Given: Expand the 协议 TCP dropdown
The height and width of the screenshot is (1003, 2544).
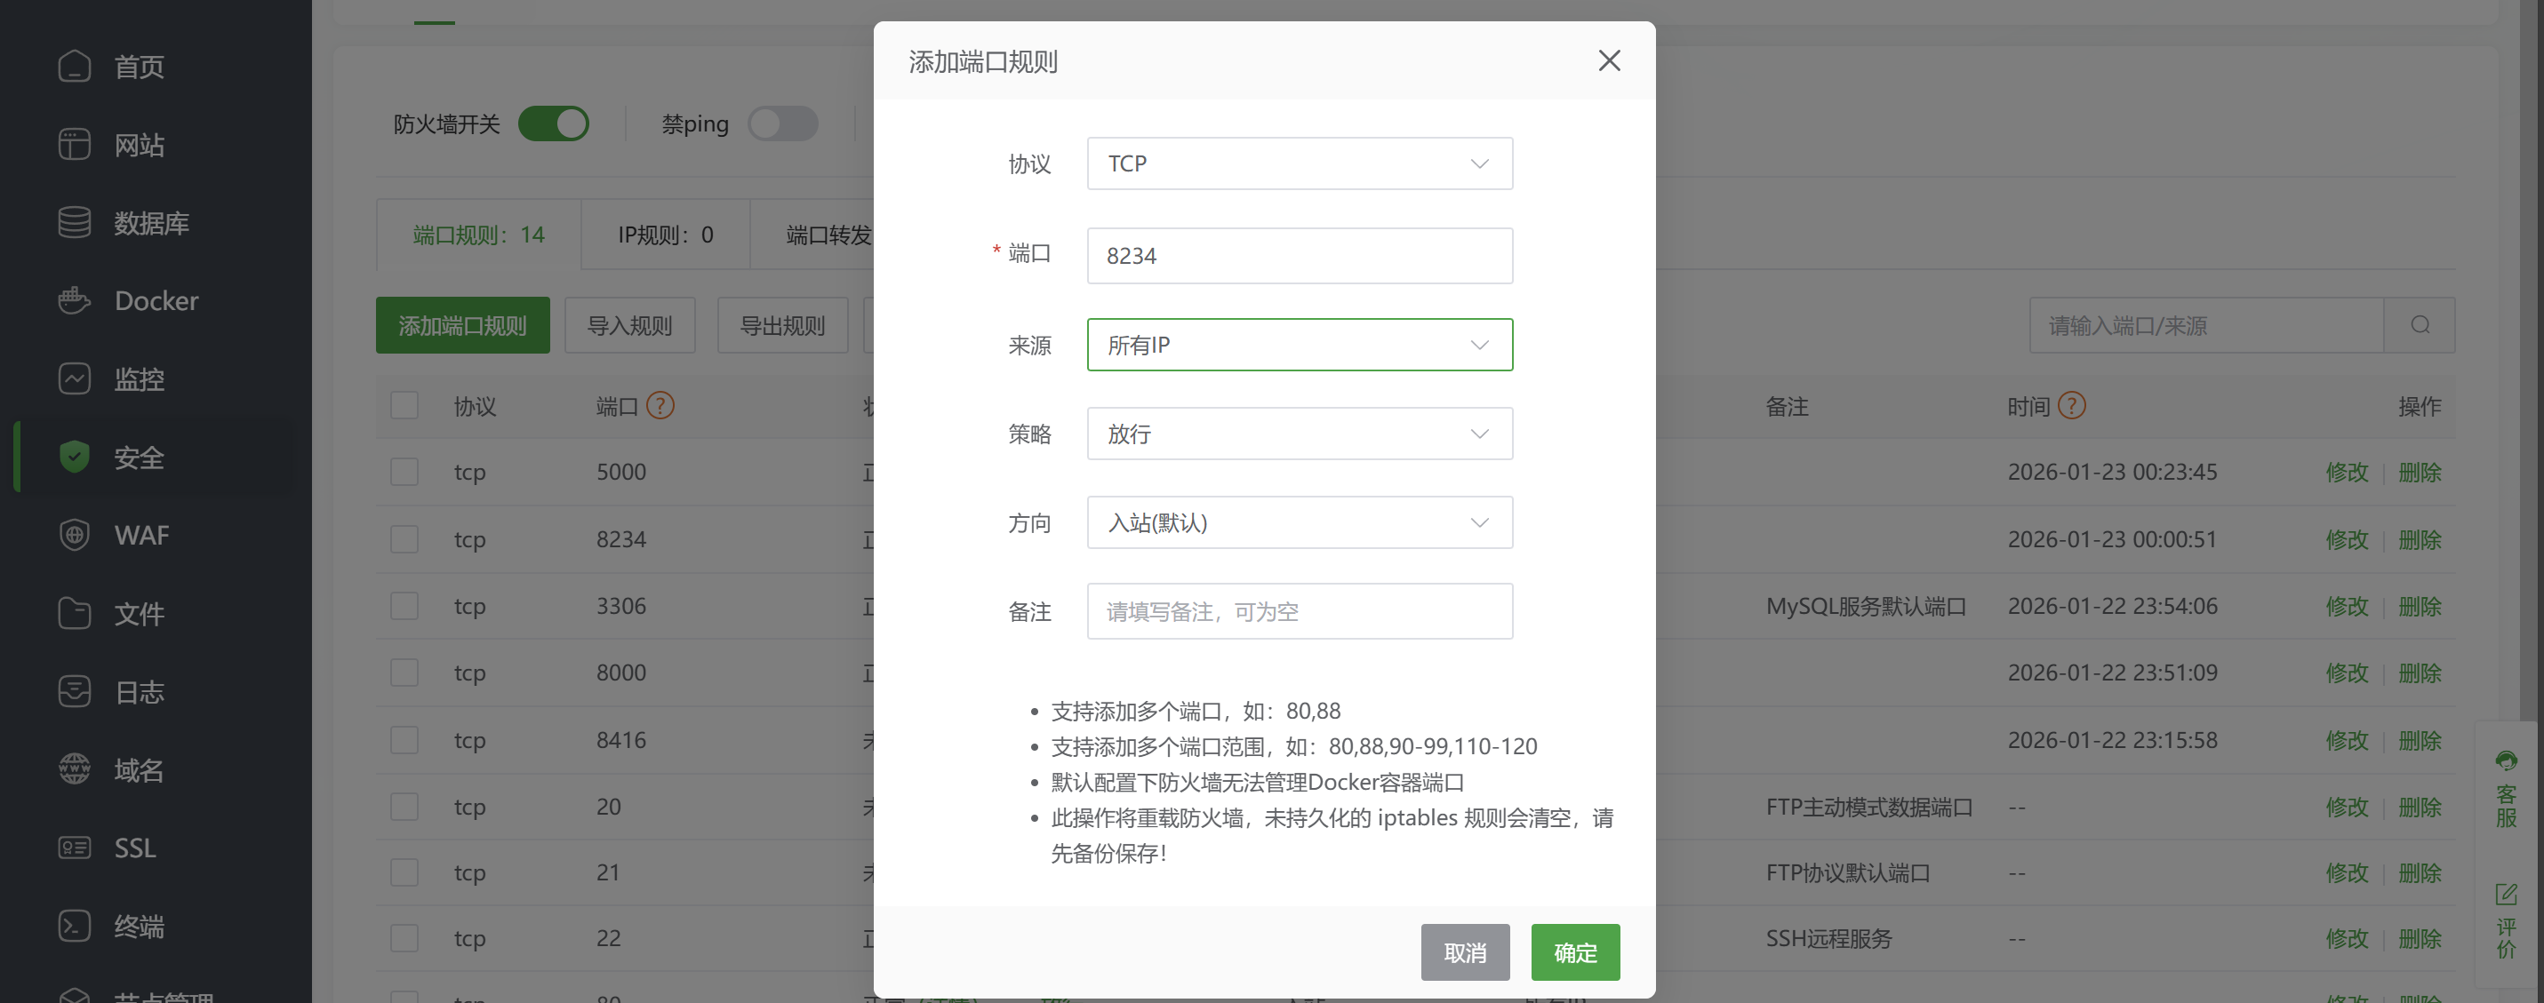Looking at the screenshot, I should click(1299, 163).
